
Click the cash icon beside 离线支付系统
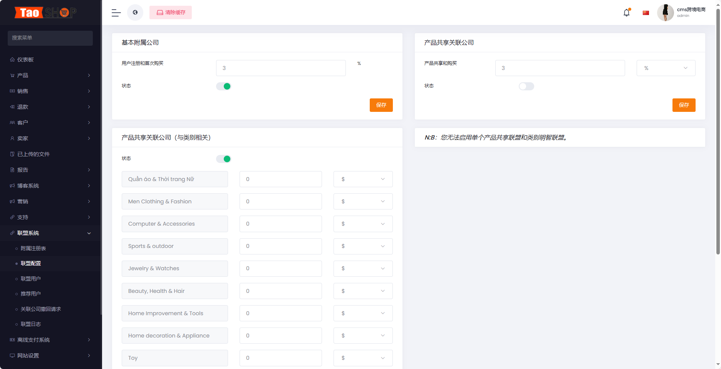coord(12,340)
